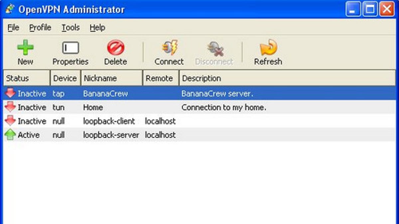Click the red arrow icon for loopback-client
The image size is (399, 224).
click(10, 121)
